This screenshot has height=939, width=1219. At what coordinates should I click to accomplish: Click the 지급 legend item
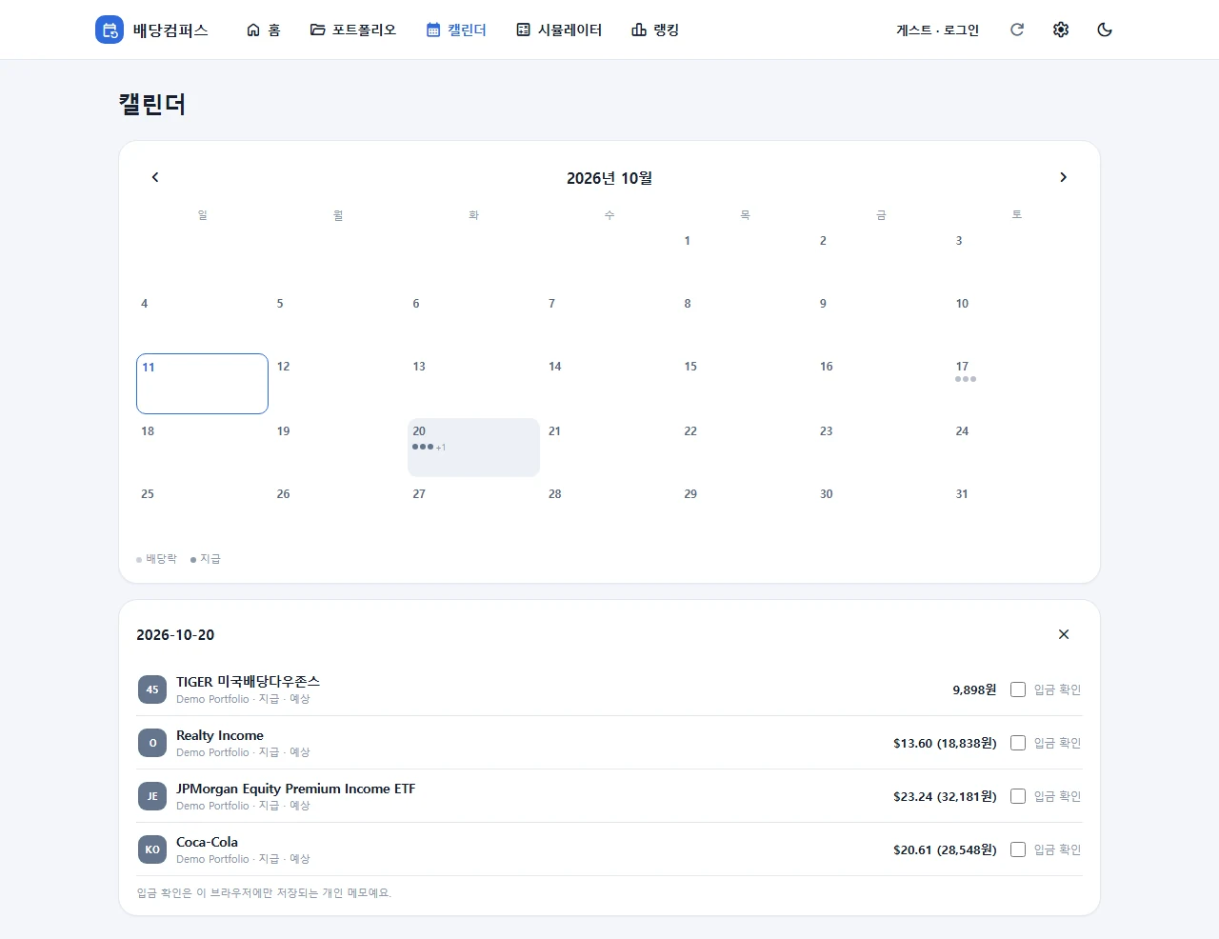(x=206, y=559)
